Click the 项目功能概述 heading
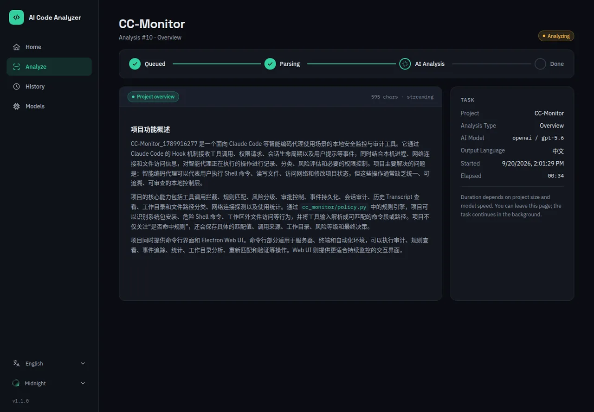Image resolution: width=594 pixels, height=412 pixels. (150, 130)
